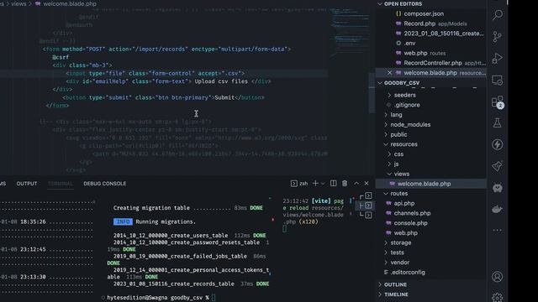Open the Accounts menu icon
Screen dimensions: 538x302
[x=498, y=277]
